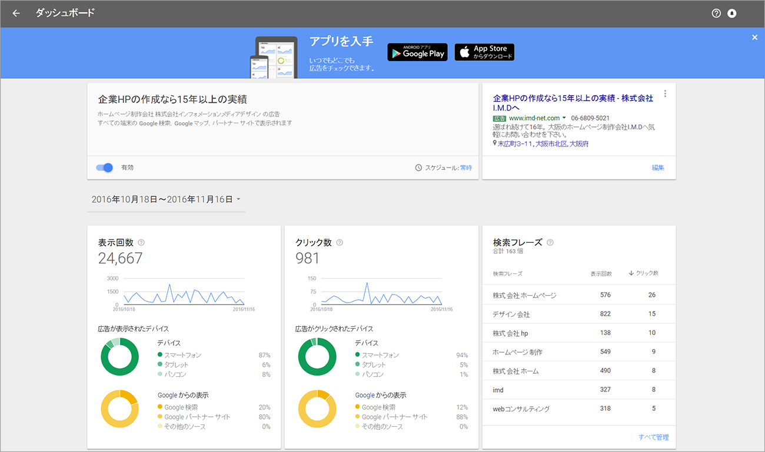
Task: Click the location pin icon by the address
Action: (x=495, y=143)
